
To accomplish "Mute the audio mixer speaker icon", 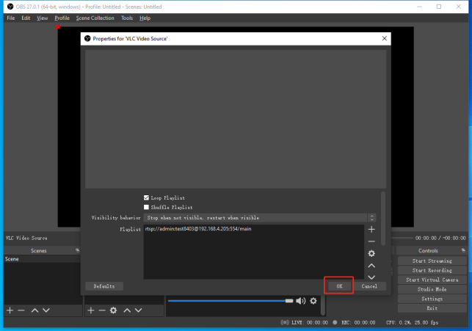I will click(x=301, y=301).
